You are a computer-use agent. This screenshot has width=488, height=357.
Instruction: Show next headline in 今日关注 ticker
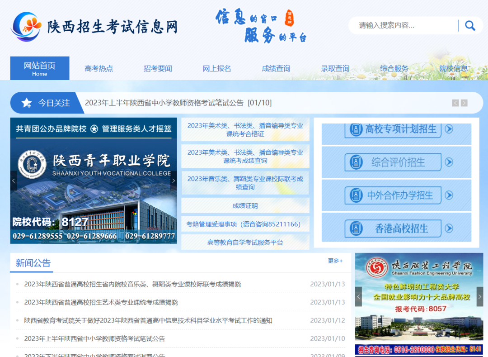tap(464, 103)
